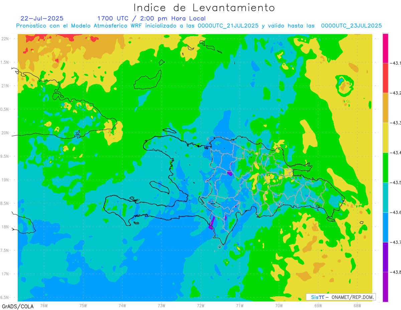
Task: Click the violet color bar segment
Action: pyautogui.click(x=385, y=257)
